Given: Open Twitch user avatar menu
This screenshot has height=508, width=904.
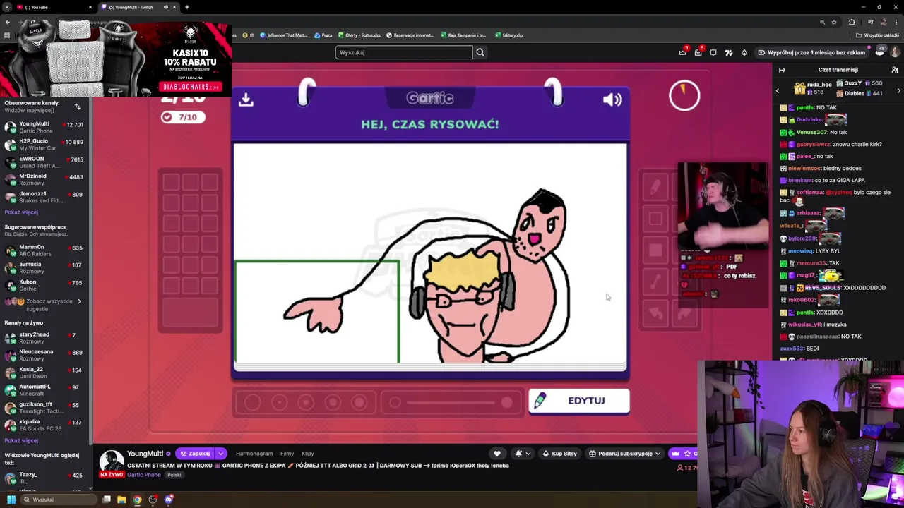Looking at the screenshot, I should click(895, 52).
